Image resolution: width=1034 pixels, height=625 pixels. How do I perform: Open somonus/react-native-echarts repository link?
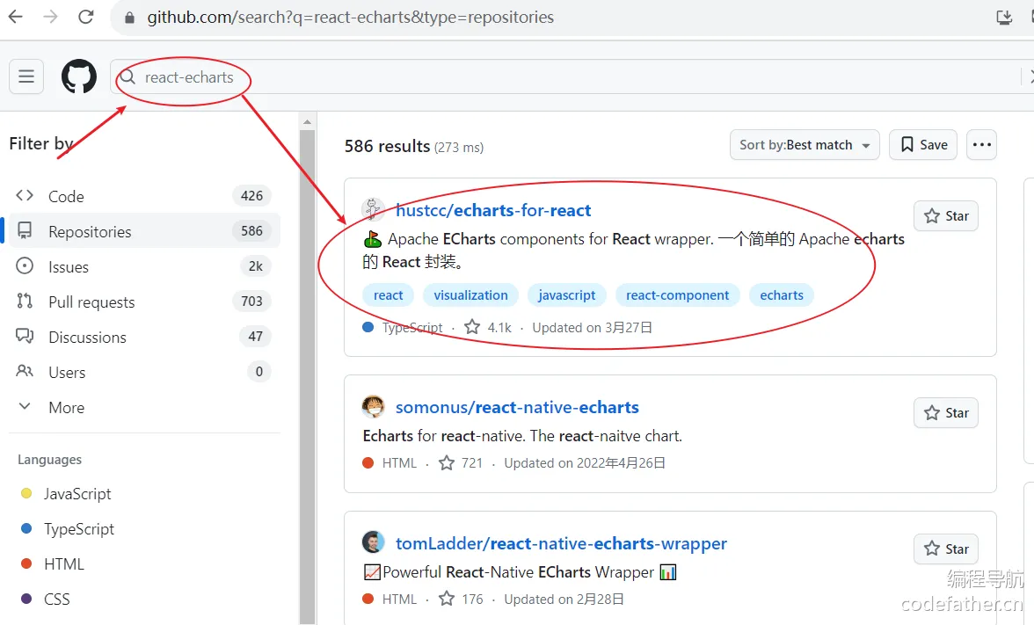517,408
